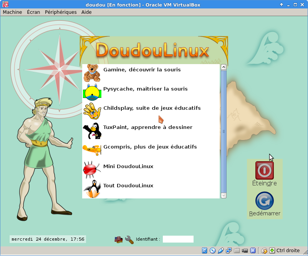Image resolution: width=308 pixels, height=256 pixels.
Task: Click the session list scrollbar thumb
Action: (224, 131)
